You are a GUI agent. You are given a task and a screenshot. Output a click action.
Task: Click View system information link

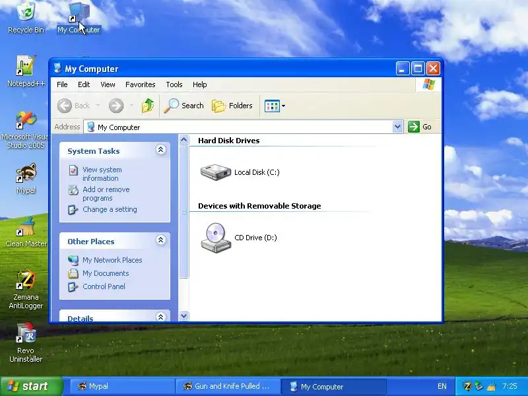102,174
